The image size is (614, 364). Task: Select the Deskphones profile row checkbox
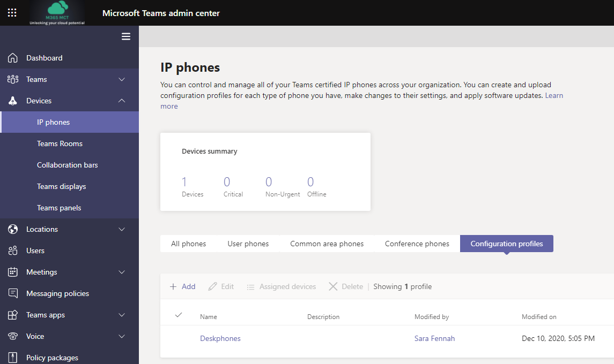coord(179,338)
